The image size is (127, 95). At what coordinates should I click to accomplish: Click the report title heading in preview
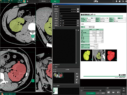pyautogui.click(x=88, y=15)
